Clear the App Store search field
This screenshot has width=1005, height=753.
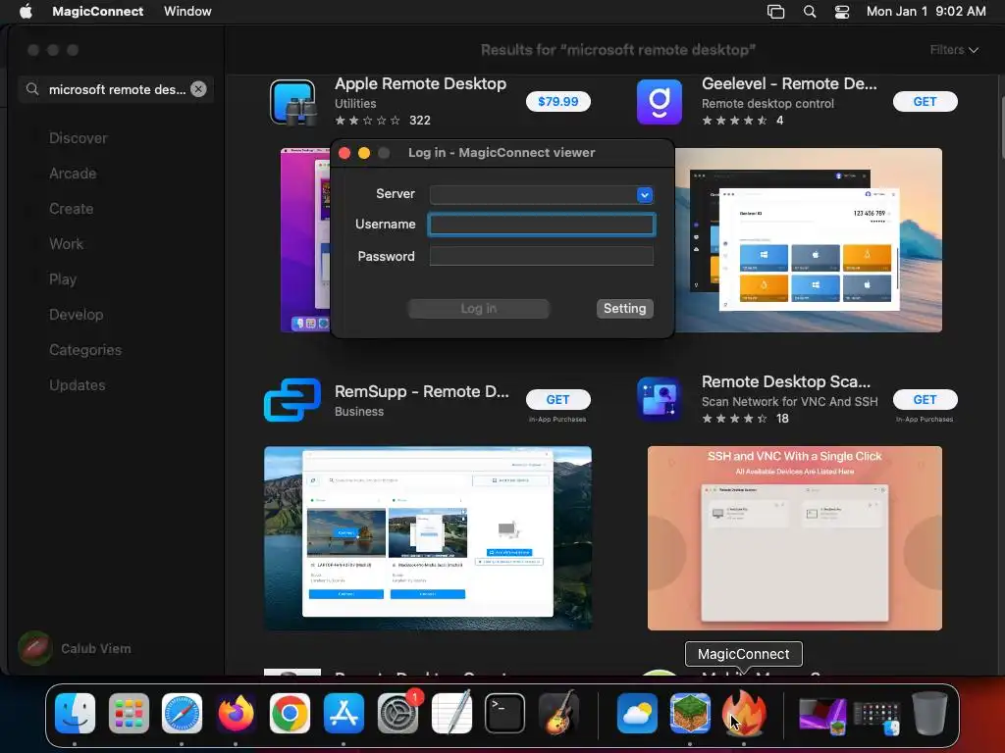click(198, 89)
